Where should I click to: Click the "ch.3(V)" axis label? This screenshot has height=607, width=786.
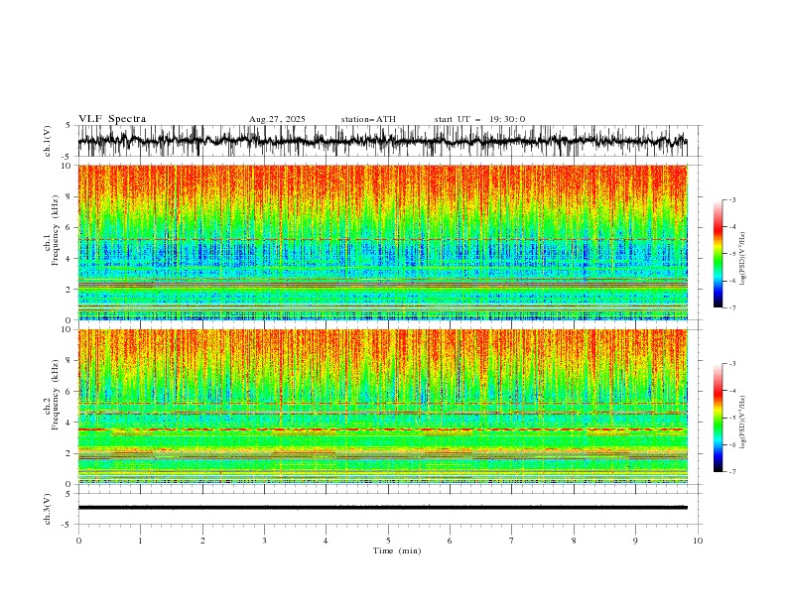(x=48, y=509)
